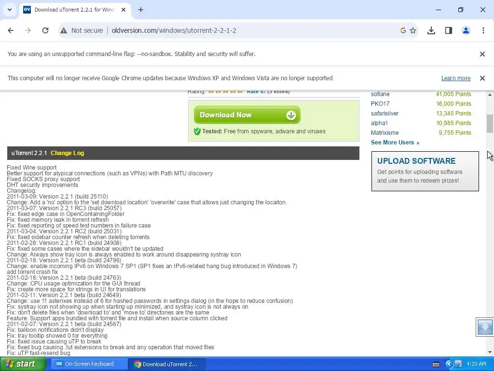Click the page scrollbar thumb

click(x=490, y=124)
